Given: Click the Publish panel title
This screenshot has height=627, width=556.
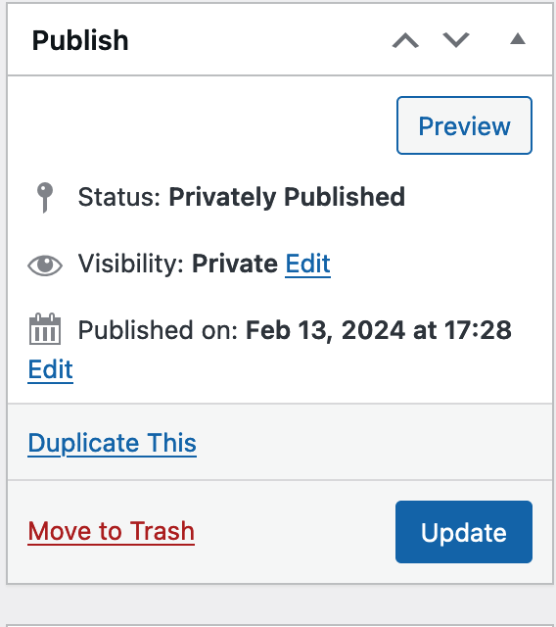Looking at the screenshot, I should pos(80,41).
